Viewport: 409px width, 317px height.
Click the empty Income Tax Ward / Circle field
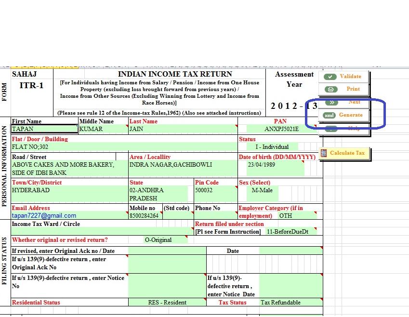click(x=96, y=231)
